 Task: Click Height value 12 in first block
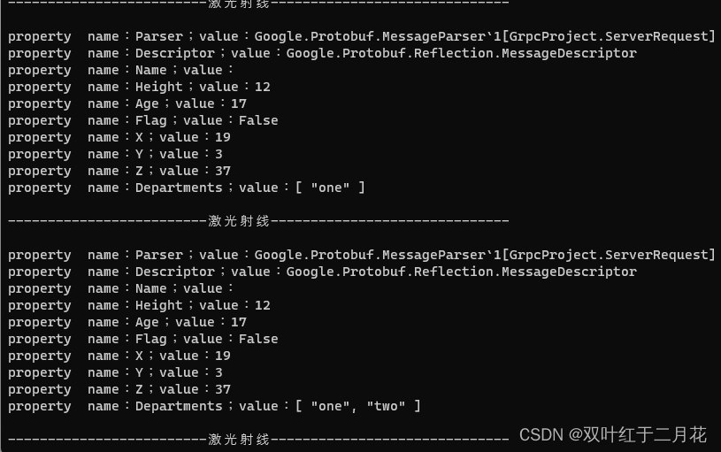(x=262, y=87)
